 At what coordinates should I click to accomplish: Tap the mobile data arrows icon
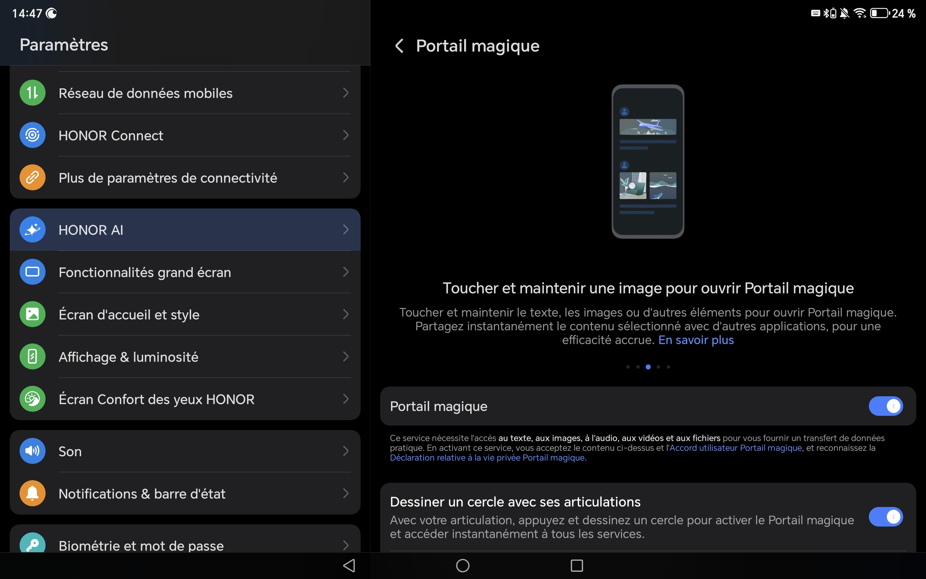[x=33, y=93]
